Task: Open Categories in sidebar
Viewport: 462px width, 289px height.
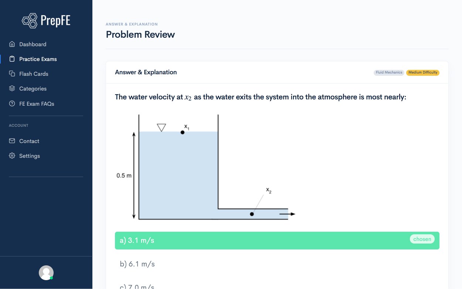Action: click(x=33, y=89)
